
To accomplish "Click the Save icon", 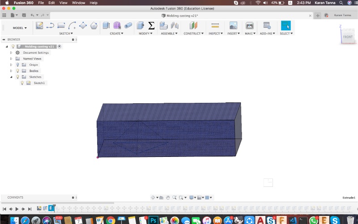I will [x=24, y=15].
